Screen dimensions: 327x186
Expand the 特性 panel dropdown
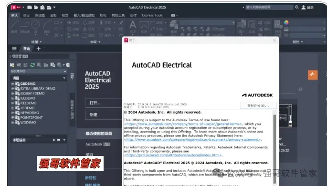click(x=298, y=42)
